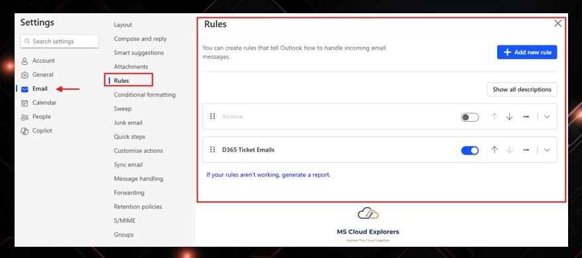Disable the D365 Ticket Emails toggle
This screenshot has height=258, width=582.
[469, 150]
